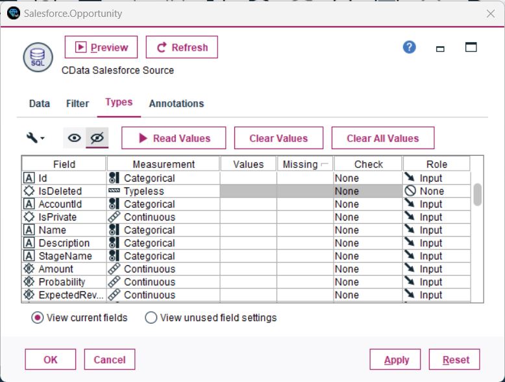Click the blue help question mark icon
This screenshot has width=505, height=382.
point(409,47)
